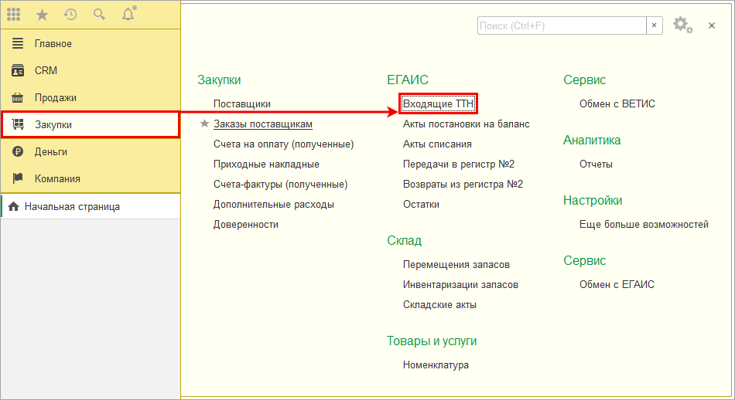Click the Главное hamburger icon
Screen dimensions: 735x400
pyautogui.click(x=18, y=43)
